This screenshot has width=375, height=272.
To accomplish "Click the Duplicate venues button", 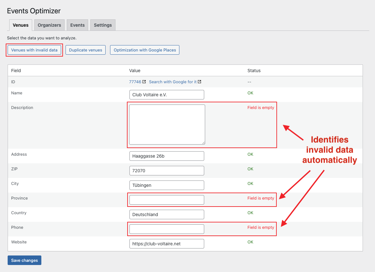I will (x=85, y=50).
